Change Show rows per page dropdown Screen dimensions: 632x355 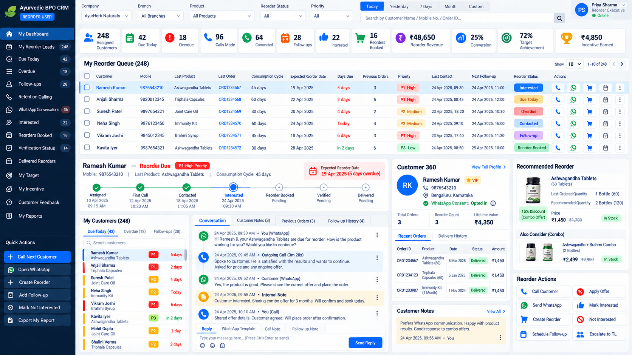[x=575, y=64]
